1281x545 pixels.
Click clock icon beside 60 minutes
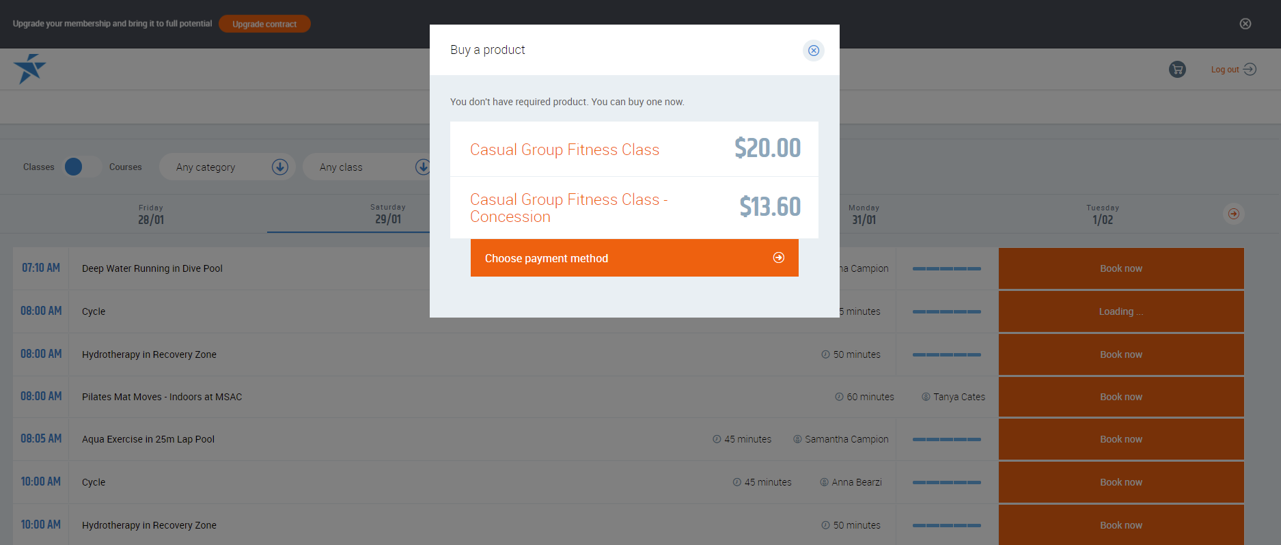pyautogui.click(x=839, y=397)
